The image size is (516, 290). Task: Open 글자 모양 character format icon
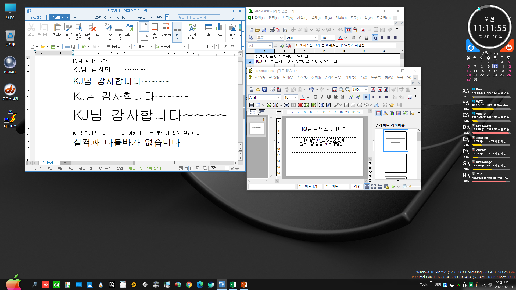click(108, 27)
